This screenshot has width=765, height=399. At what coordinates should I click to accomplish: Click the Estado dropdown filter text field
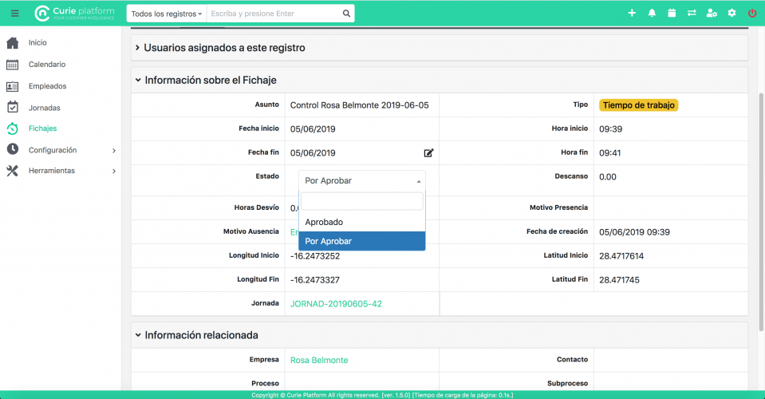[361, 201]
